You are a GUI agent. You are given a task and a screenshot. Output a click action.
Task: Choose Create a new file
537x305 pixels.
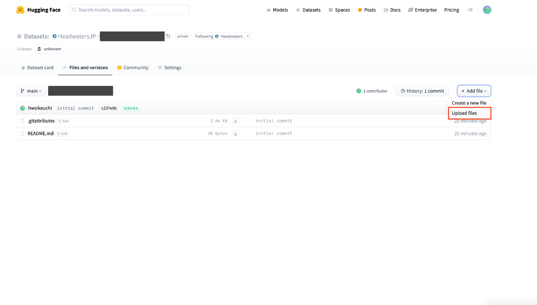pos(469,103)
